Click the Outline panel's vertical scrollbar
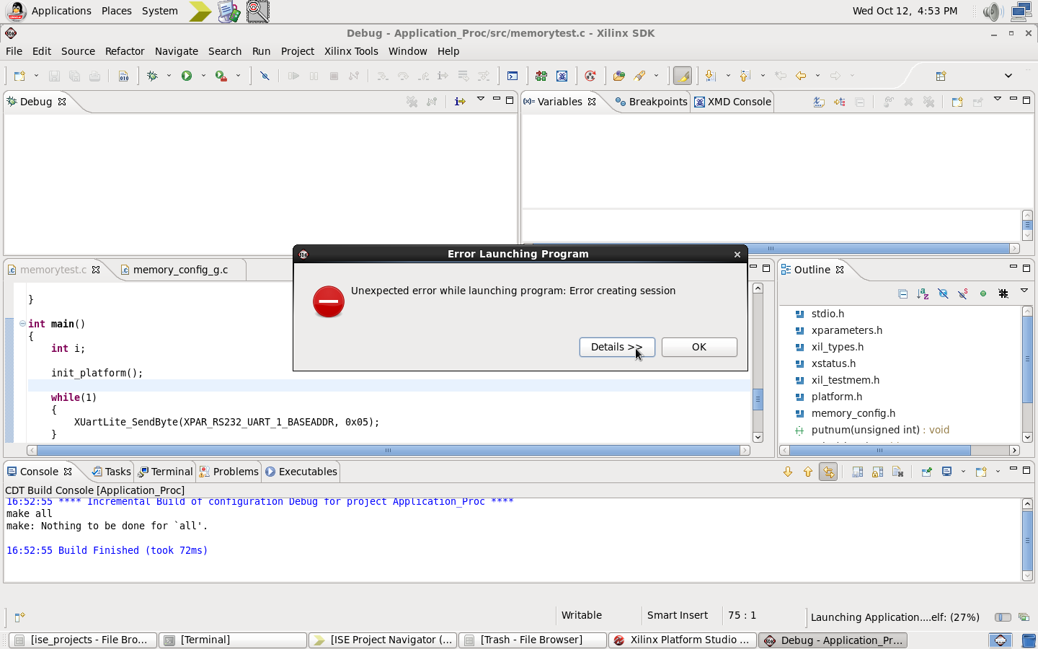This screenshot has height=649, width=1038. click(1027, 374)
